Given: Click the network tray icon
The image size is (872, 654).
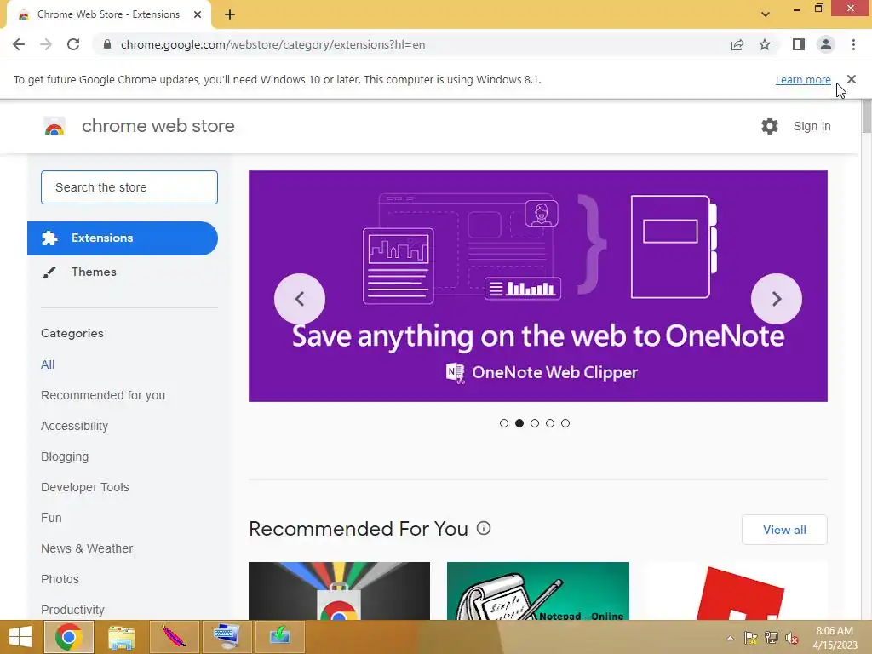Looking at the screenshot, I should [772, 639].
